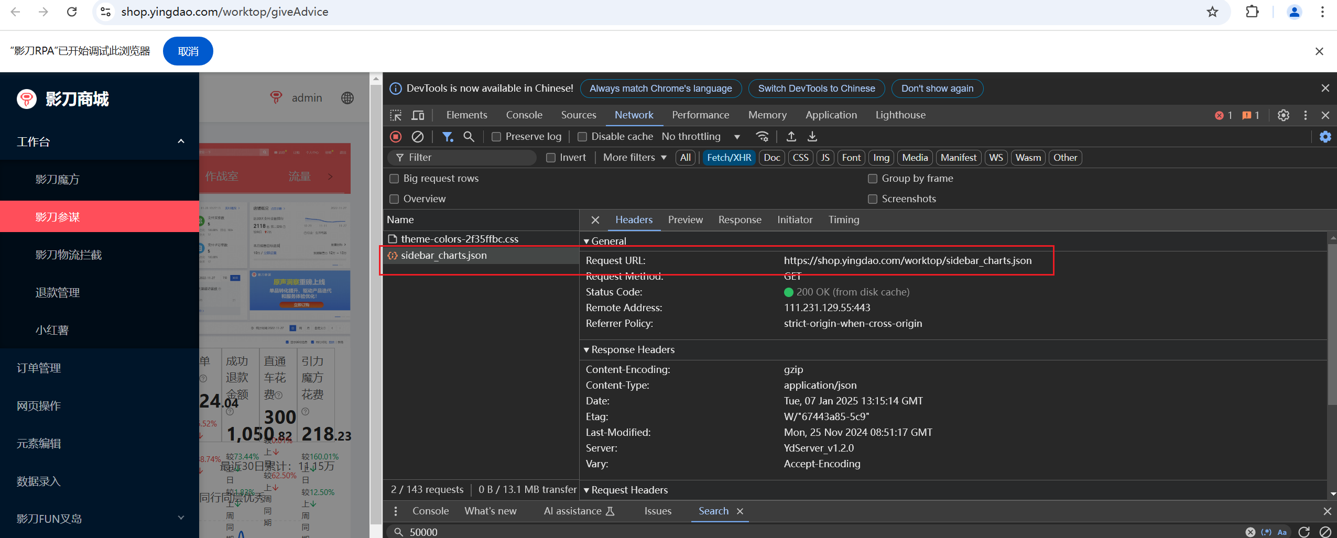The image size is (1337, 538).
Task: Switch to the Console panel tab
Action: (x=524, y=115)
